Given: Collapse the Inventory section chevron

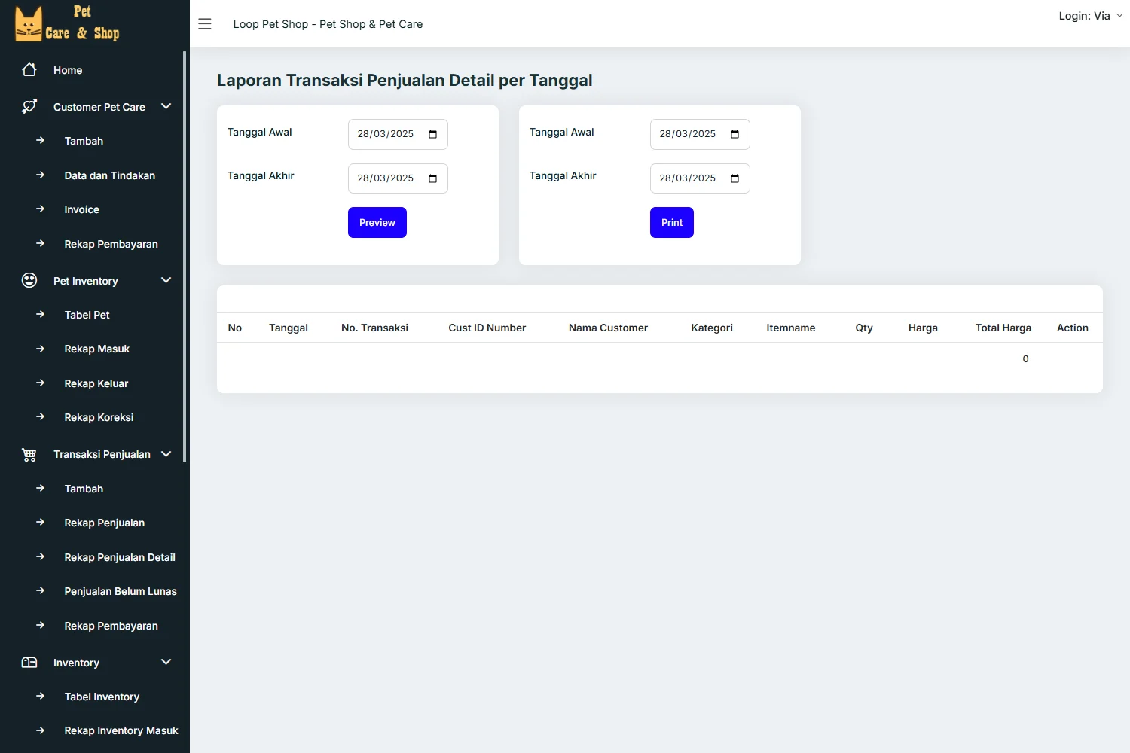Looking at the screenshot, I should click(166, 662).
